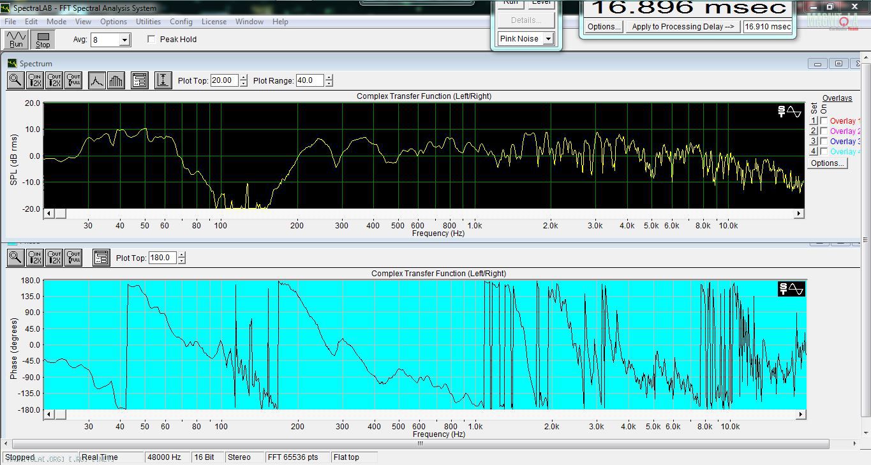Open the View menu
Image resolution: width=871 pixels, height=465 pixels.
(83, 21)
